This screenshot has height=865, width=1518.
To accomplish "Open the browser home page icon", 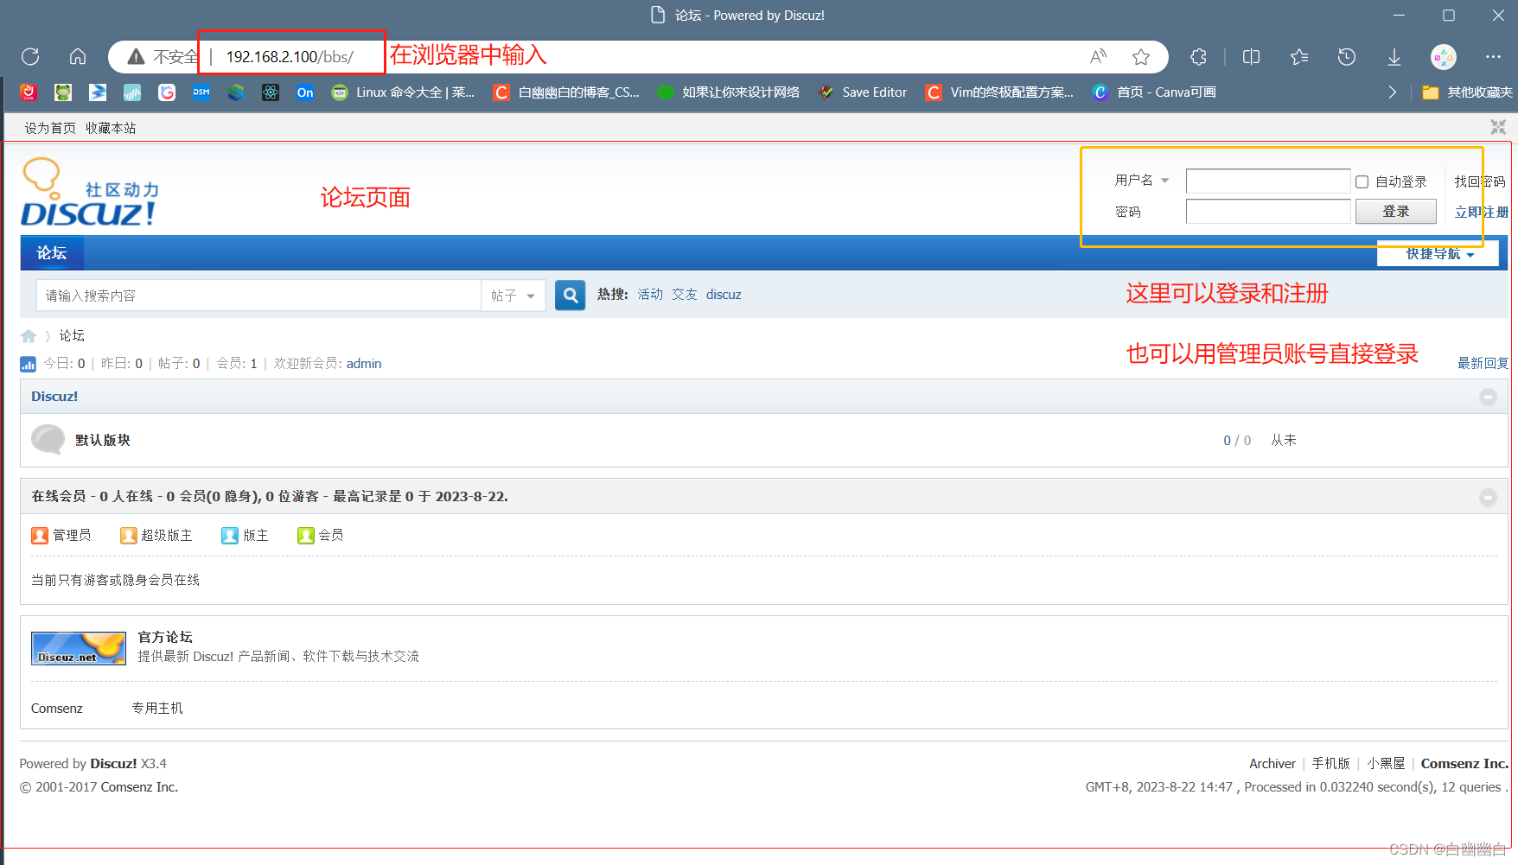I will [78, 57].
